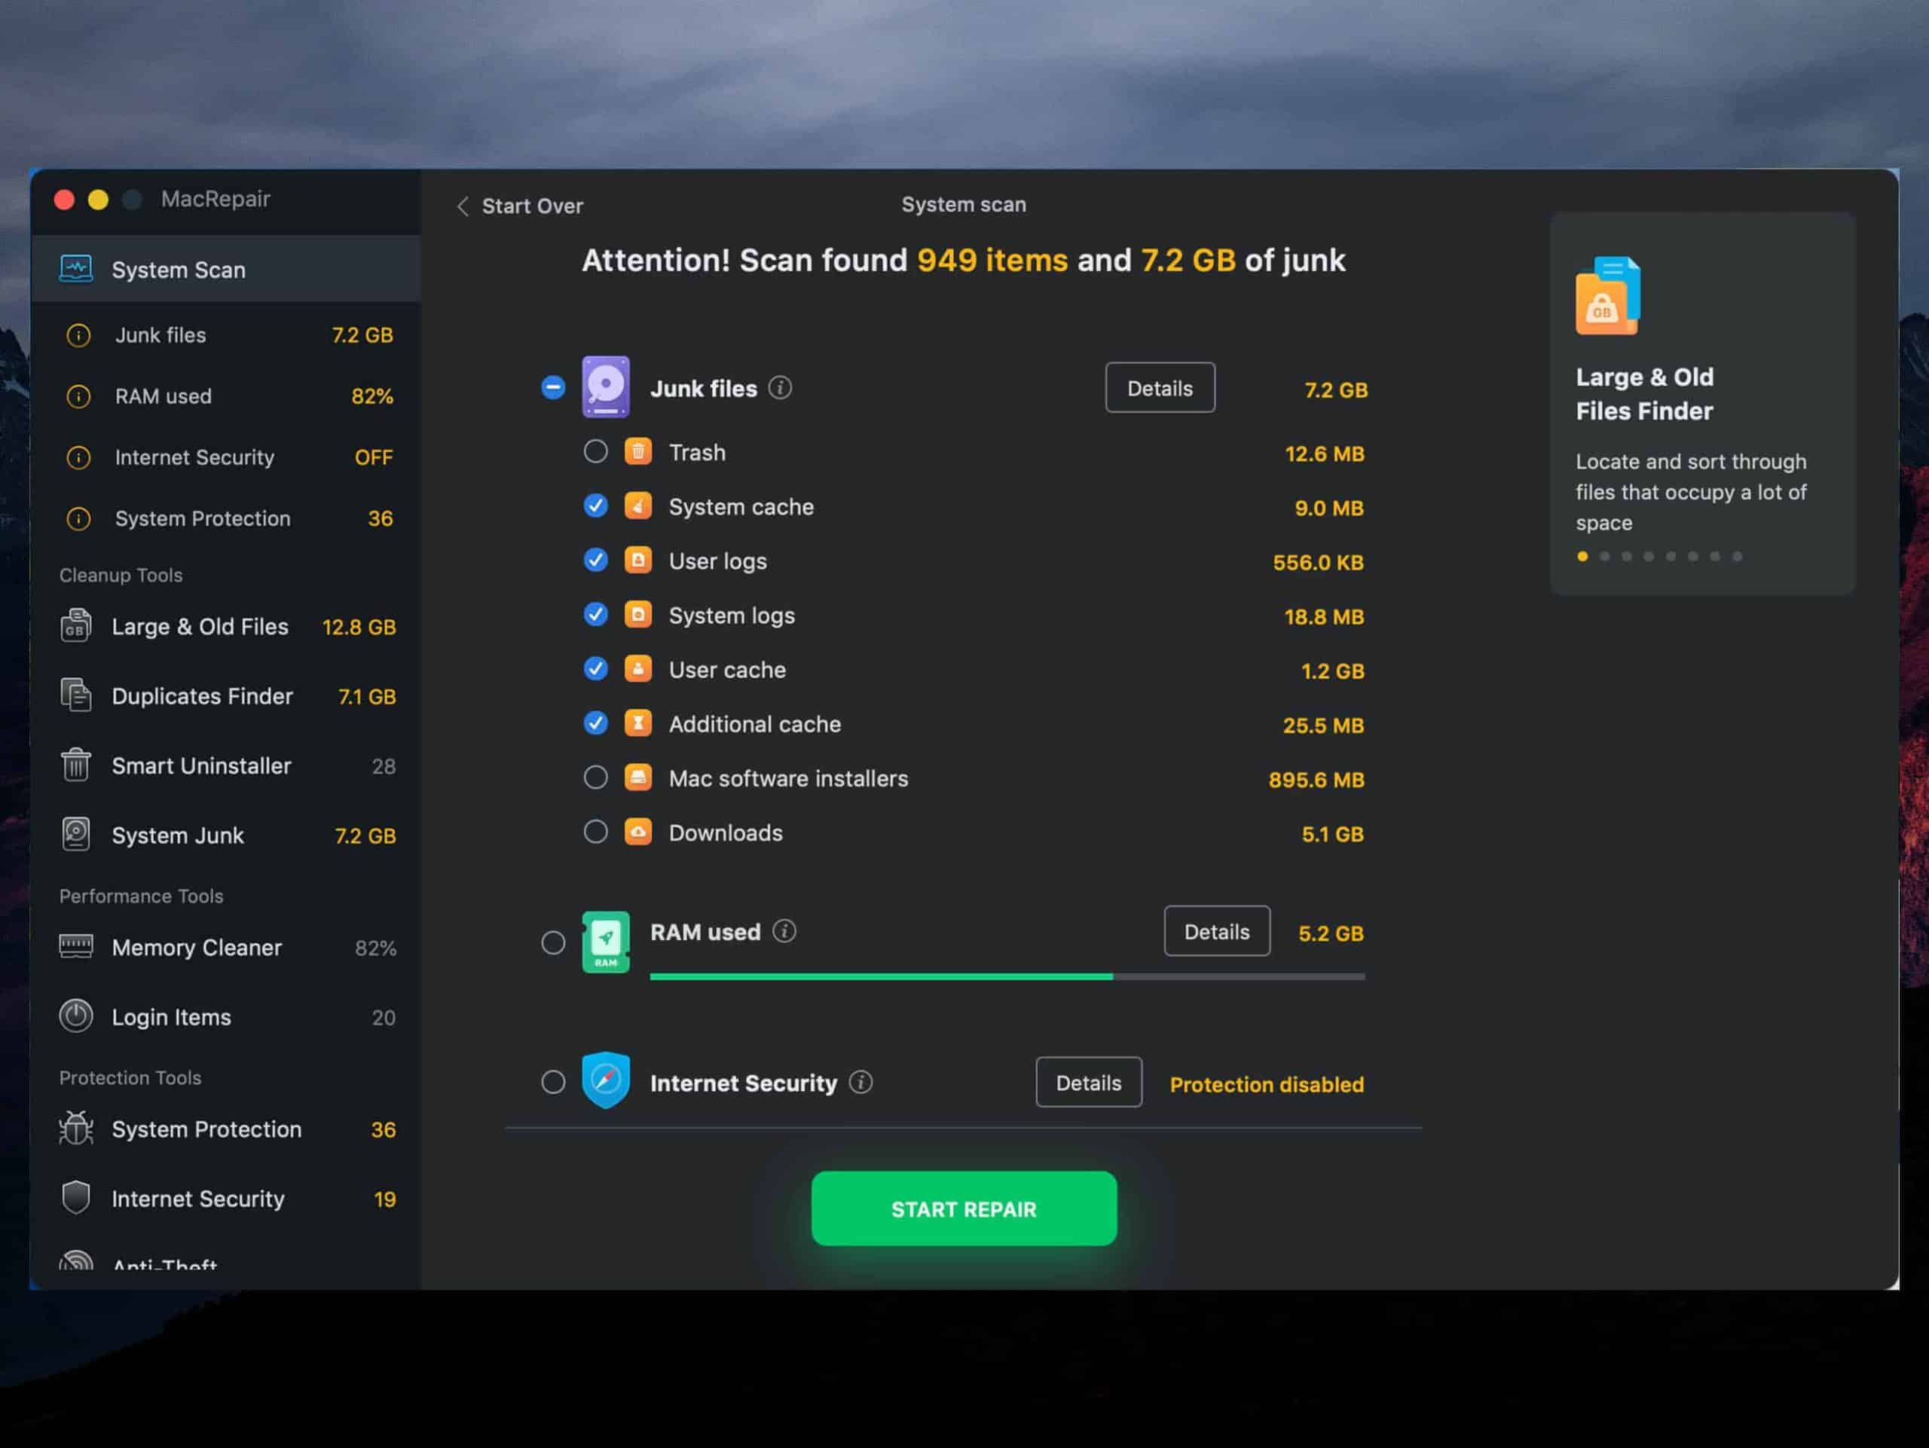
Task: Click the START REPAIR button
Action: pos(964,1209)
